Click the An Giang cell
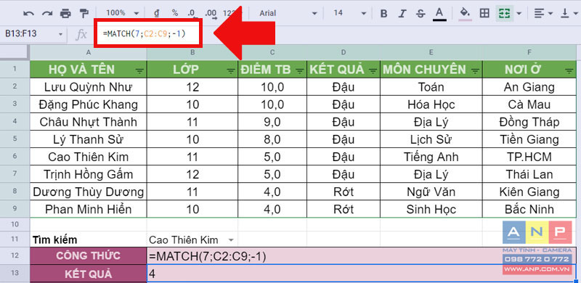 529,87
